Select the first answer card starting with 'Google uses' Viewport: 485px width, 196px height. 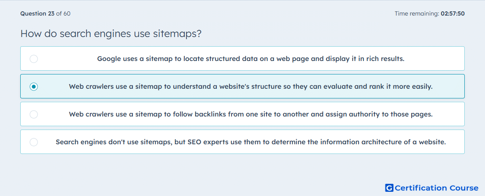click(x=242, y=58)
